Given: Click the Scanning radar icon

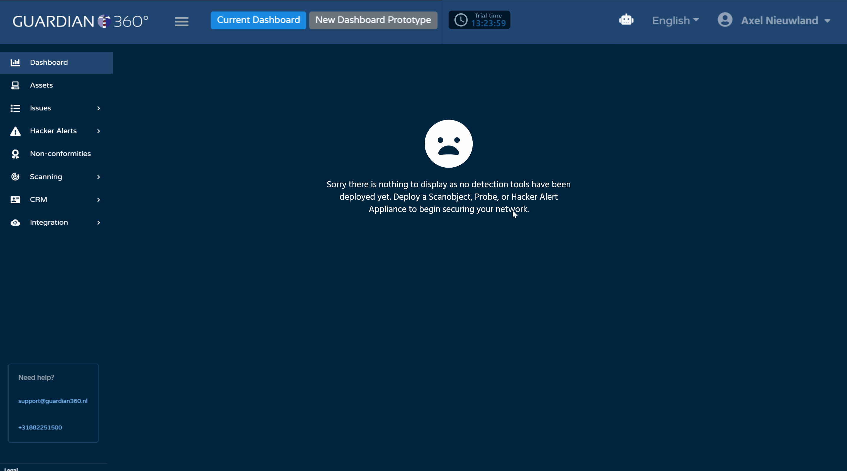Looking at the screenshot, I should tap(15, 177).
